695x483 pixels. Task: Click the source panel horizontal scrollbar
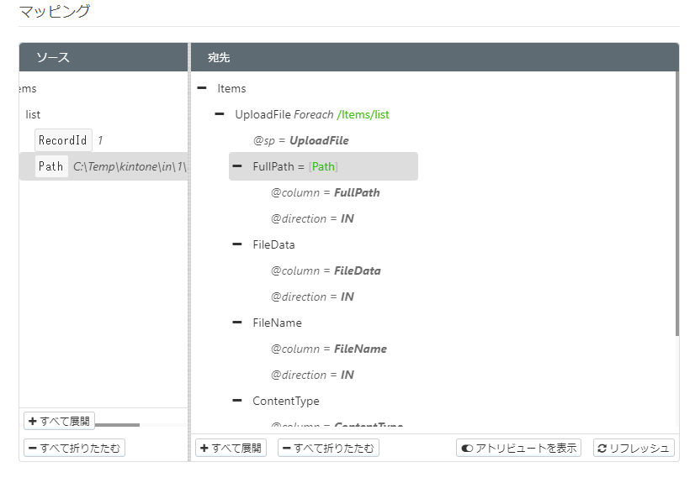tap(109, 425)
